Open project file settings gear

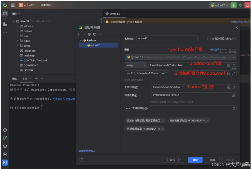(x=235, y=38)
